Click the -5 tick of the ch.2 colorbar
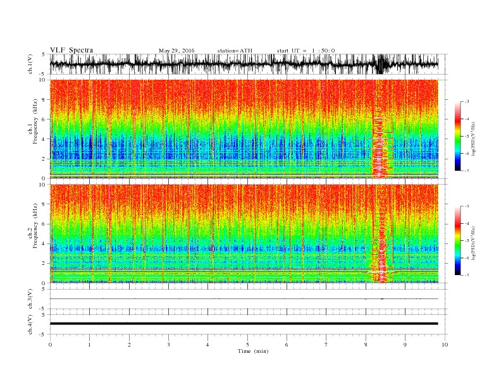Viewport: 501px width, 387px height. [466, 241]
